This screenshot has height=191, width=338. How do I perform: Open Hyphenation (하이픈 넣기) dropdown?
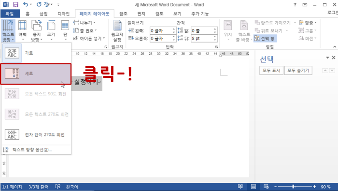tap(89, 38)
